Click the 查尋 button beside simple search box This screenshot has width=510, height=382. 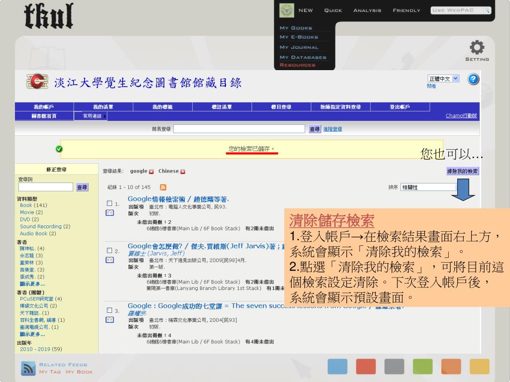(315, 129)
